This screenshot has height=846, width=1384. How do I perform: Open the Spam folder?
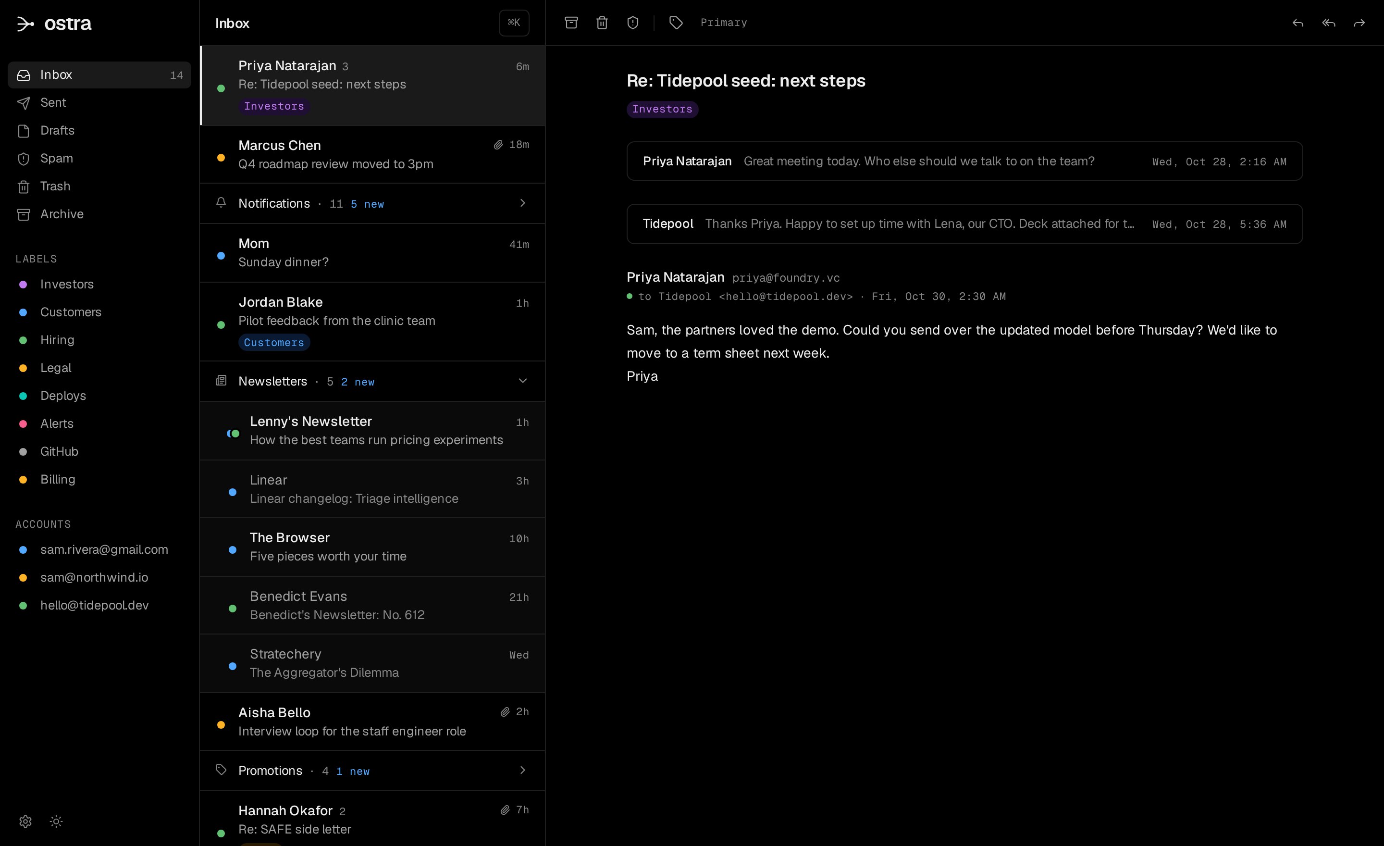pyautogui.click(x=99, y=159)
